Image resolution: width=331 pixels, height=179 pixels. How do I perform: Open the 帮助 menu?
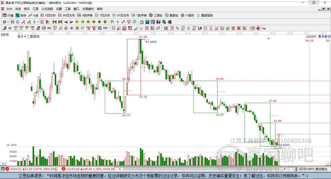point(100,9)
